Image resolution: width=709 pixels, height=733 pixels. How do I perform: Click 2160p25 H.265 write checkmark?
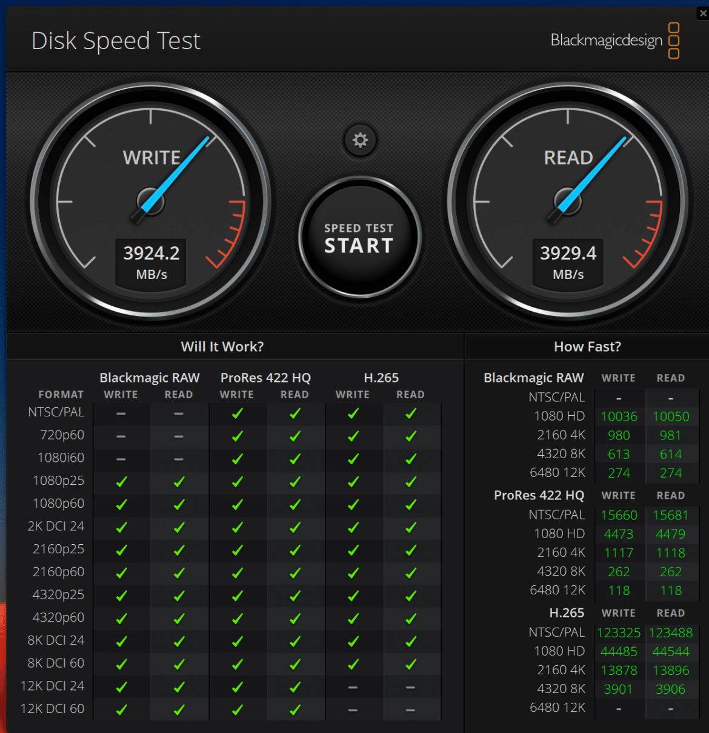[353, 550]
